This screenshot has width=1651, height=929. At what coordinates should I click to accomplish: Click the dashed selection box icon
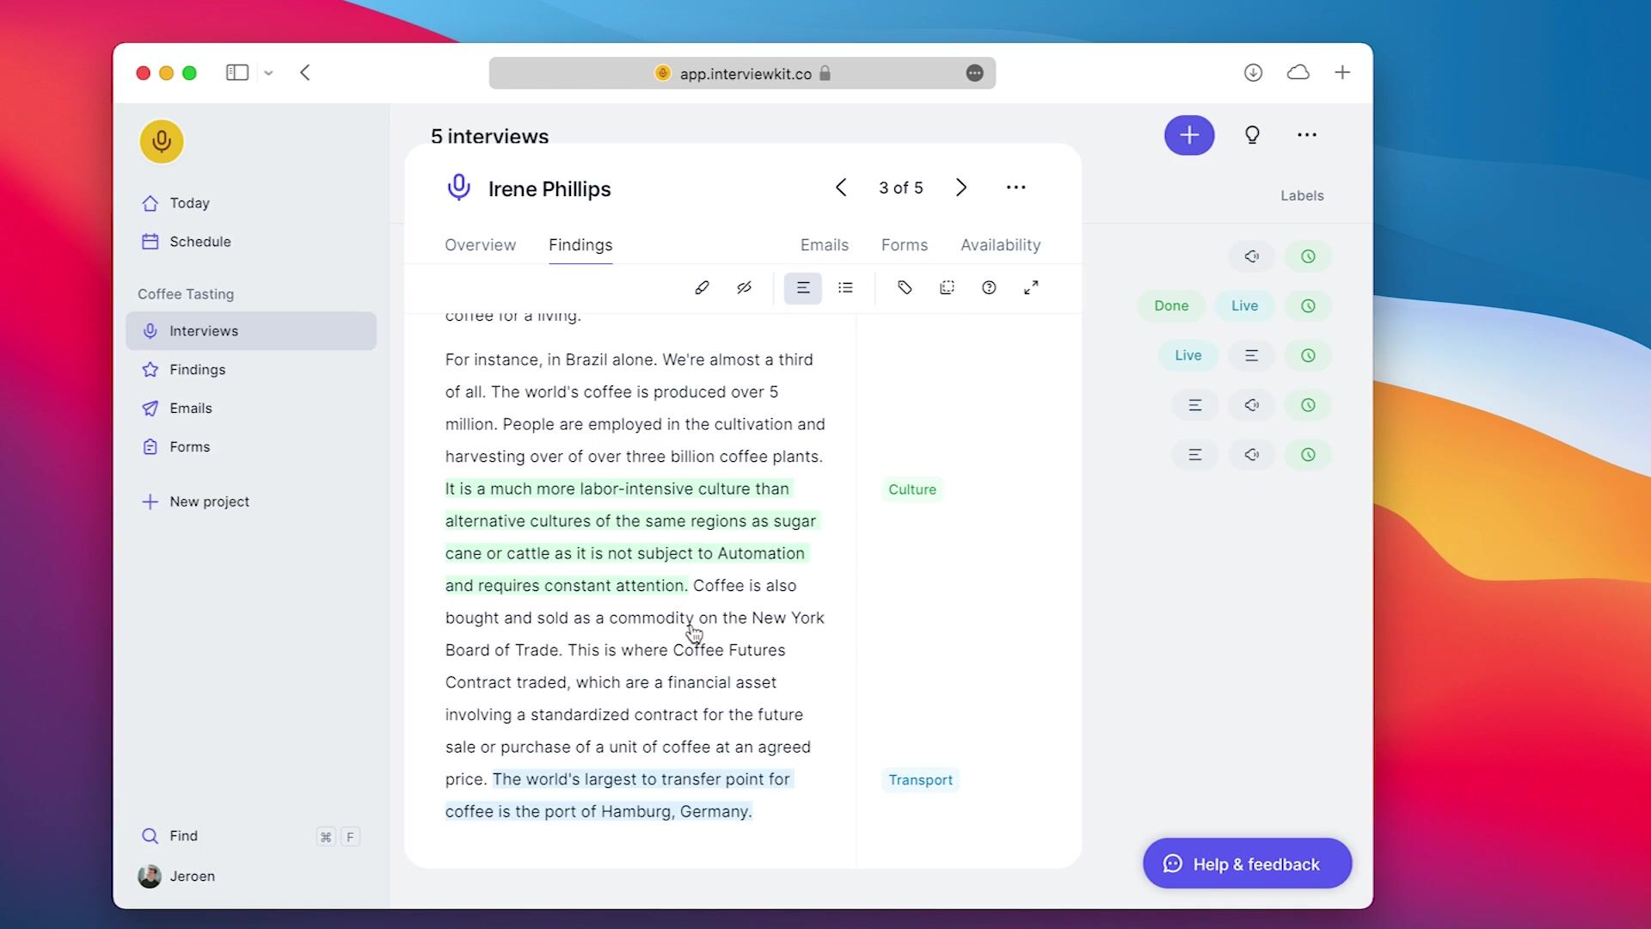tap(947, 288)
